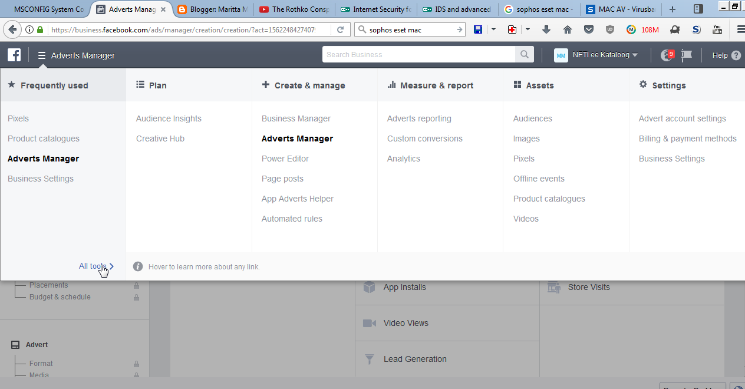The height and width of the screenshot is (389, 745).
Task: Open Billing & payment methods
Action: (x=687, y=139)
